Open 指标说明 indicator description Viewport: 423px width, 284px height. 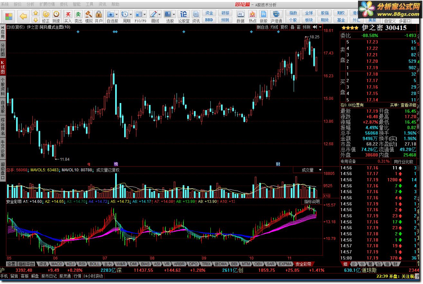(x=312, y=202)
